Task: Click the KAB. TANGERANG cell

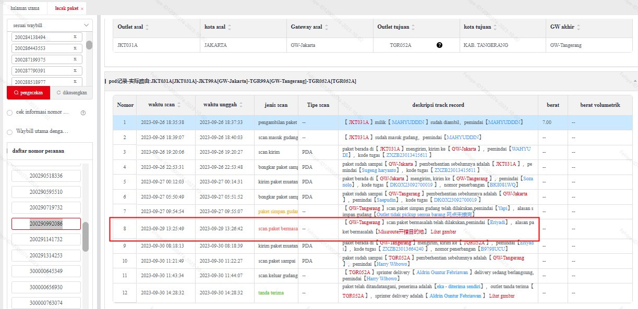Action: click(x=486, y=45)
